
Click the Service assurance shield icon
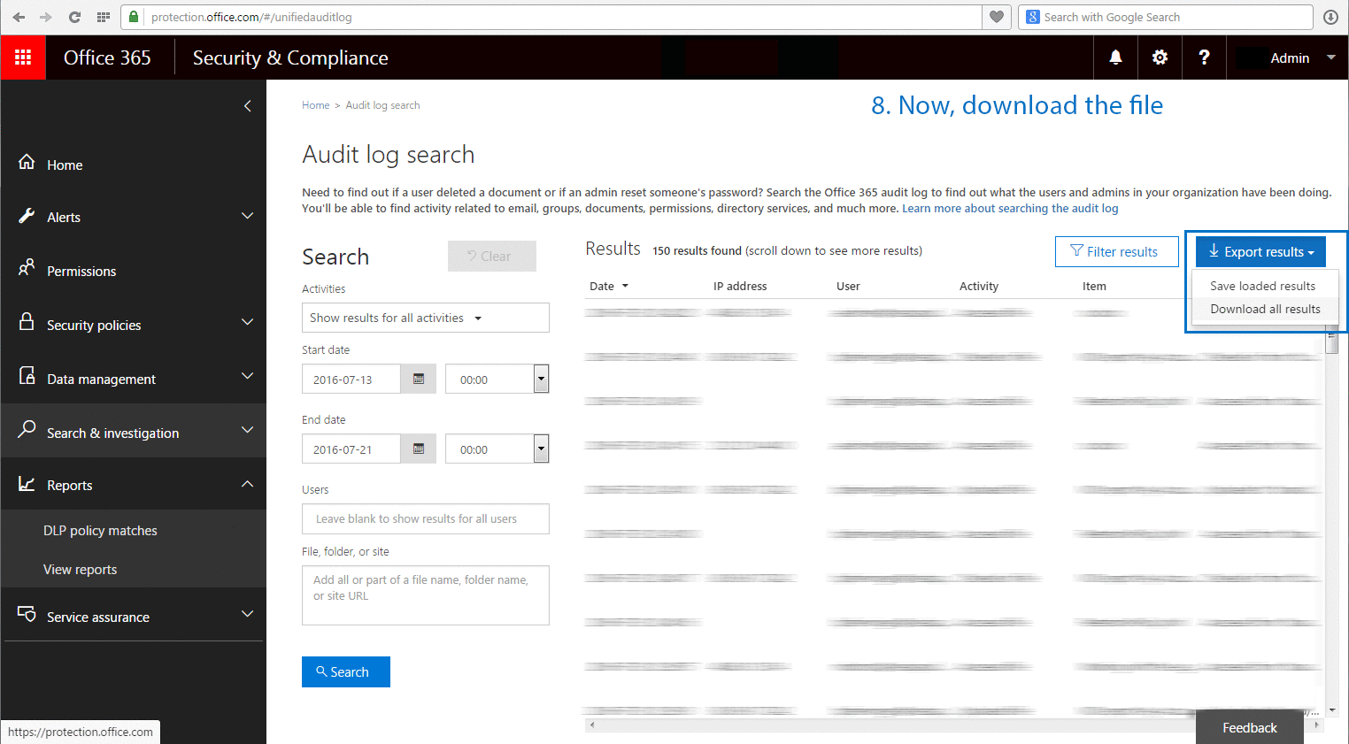click(27, 614)
